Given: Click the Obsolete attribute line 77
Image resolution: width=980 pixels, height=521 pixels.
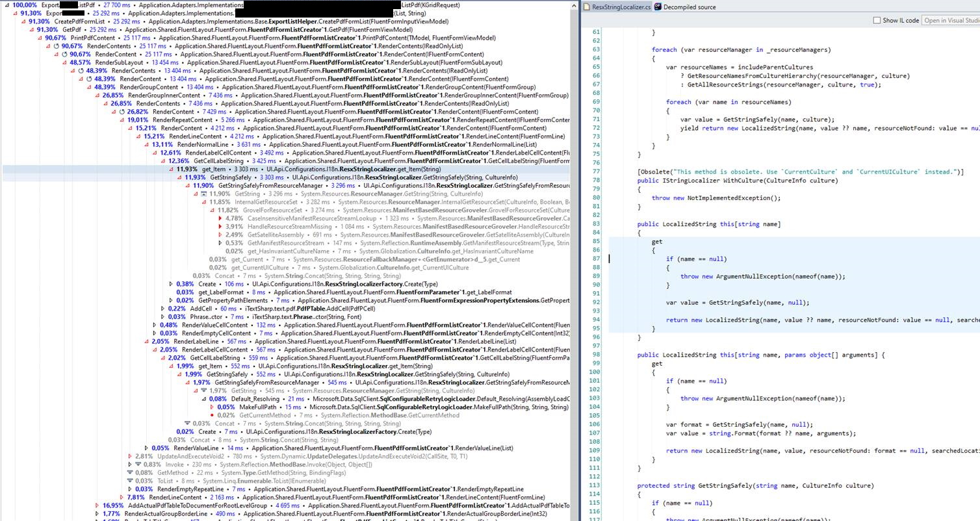Looking at the screenshot, I should click(801, 172).
